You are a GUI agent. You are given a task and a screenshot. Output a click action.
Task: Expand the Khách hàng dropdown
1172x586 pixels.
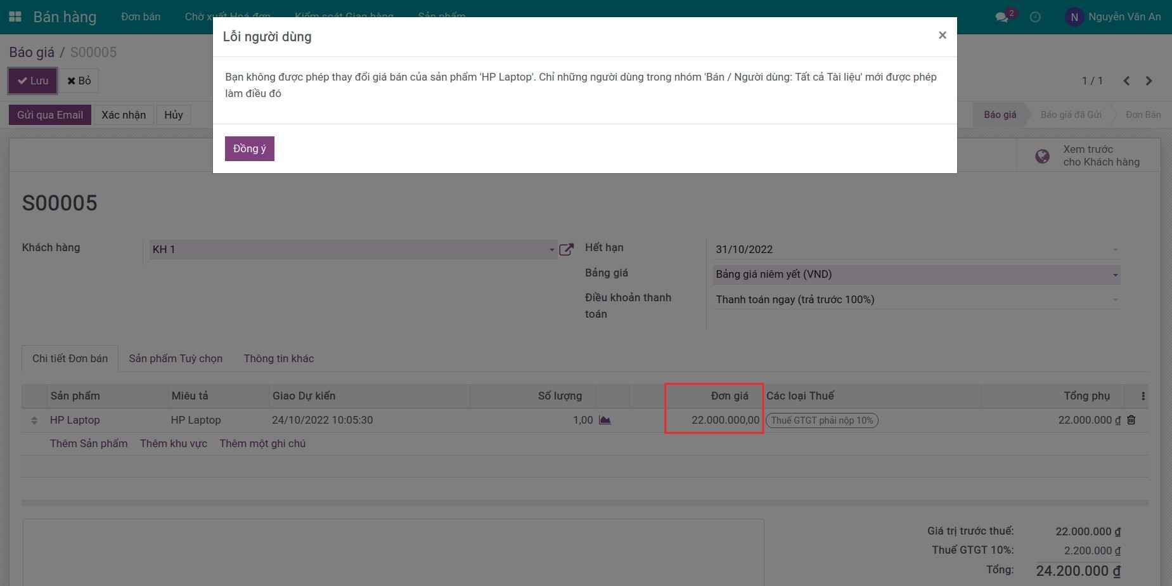551,250
